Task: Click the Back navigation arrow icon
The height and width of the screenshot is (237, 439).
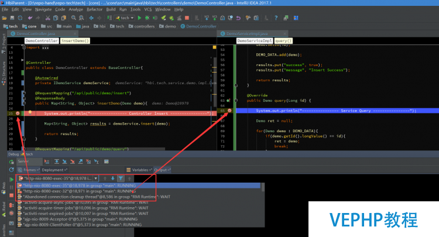Action: (x=91, y=18)
